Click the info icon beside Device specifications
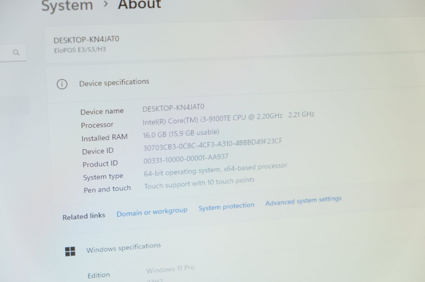This screenshot has width=425, height=282. click(x=62, y=84)
